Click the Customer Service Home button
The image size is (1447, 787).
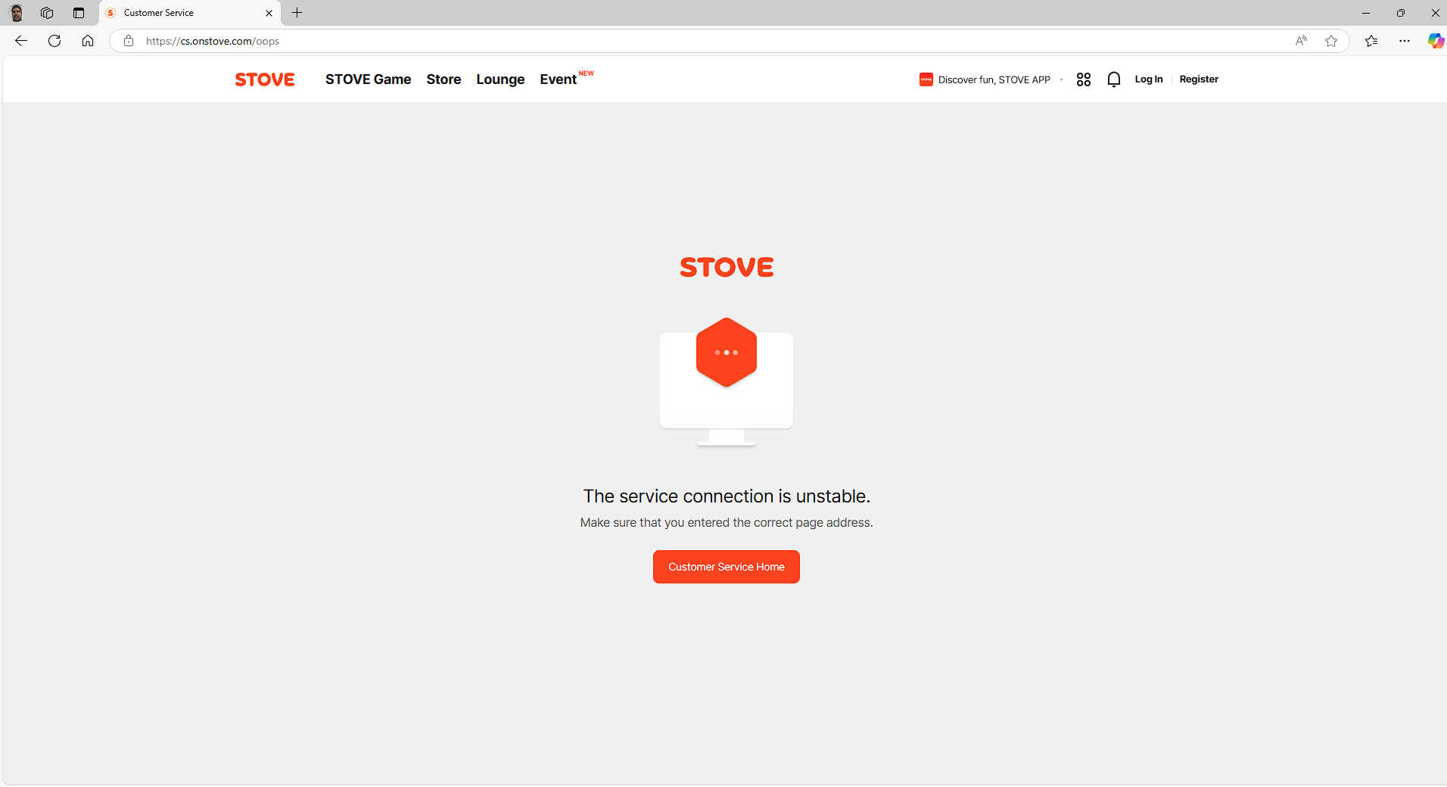[x=727, y=567]
